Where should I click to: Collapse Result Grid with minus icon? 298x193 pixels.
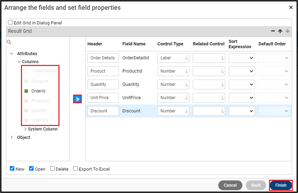pos(273,31)
